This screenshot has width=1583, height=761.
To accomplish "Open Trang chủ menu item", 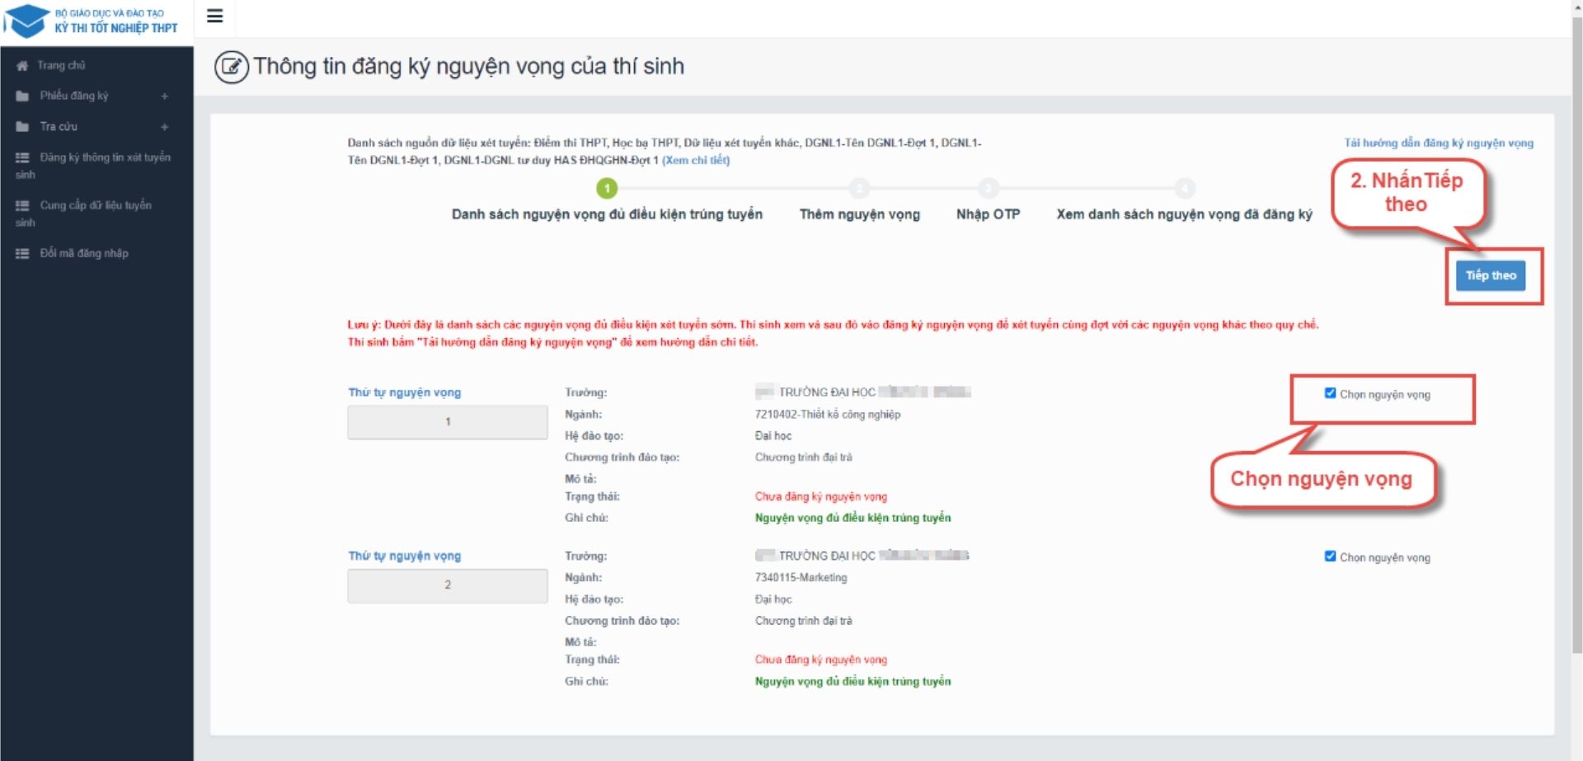I will (61, 66).
